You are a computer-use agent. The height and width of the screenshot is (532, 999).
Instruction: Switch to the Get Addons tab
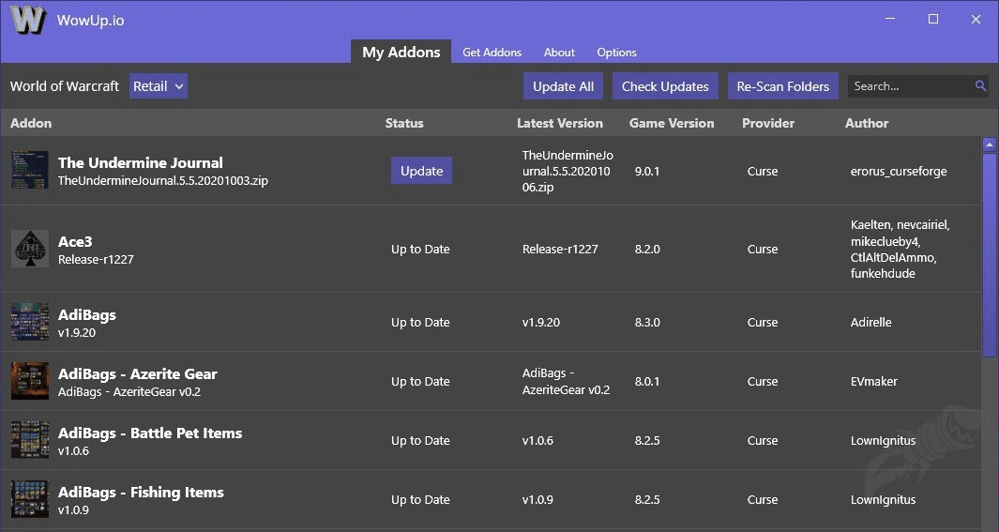coord(492,53)
